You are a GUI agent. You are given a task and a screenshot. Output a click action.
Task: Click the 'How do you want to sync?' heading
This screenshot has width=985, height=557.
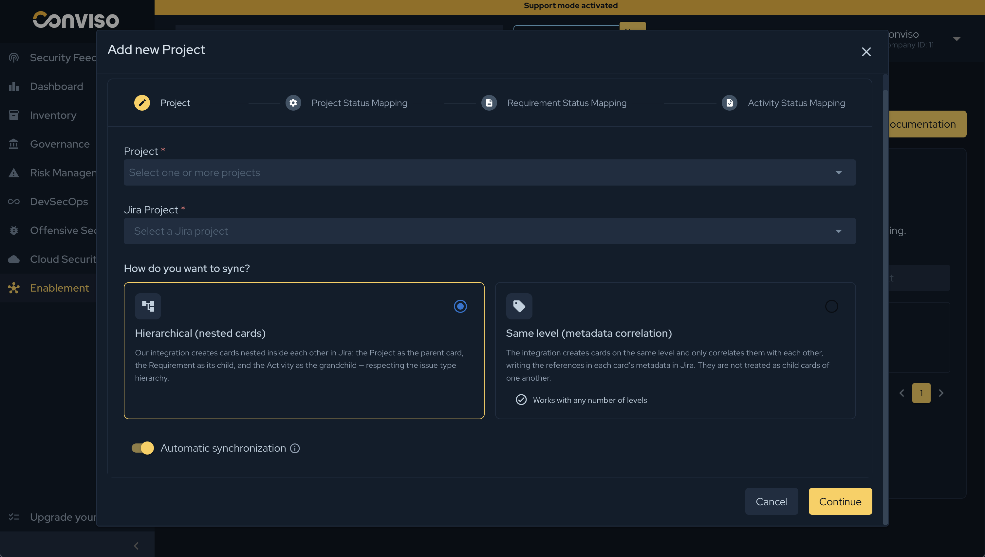coord(187,268)
